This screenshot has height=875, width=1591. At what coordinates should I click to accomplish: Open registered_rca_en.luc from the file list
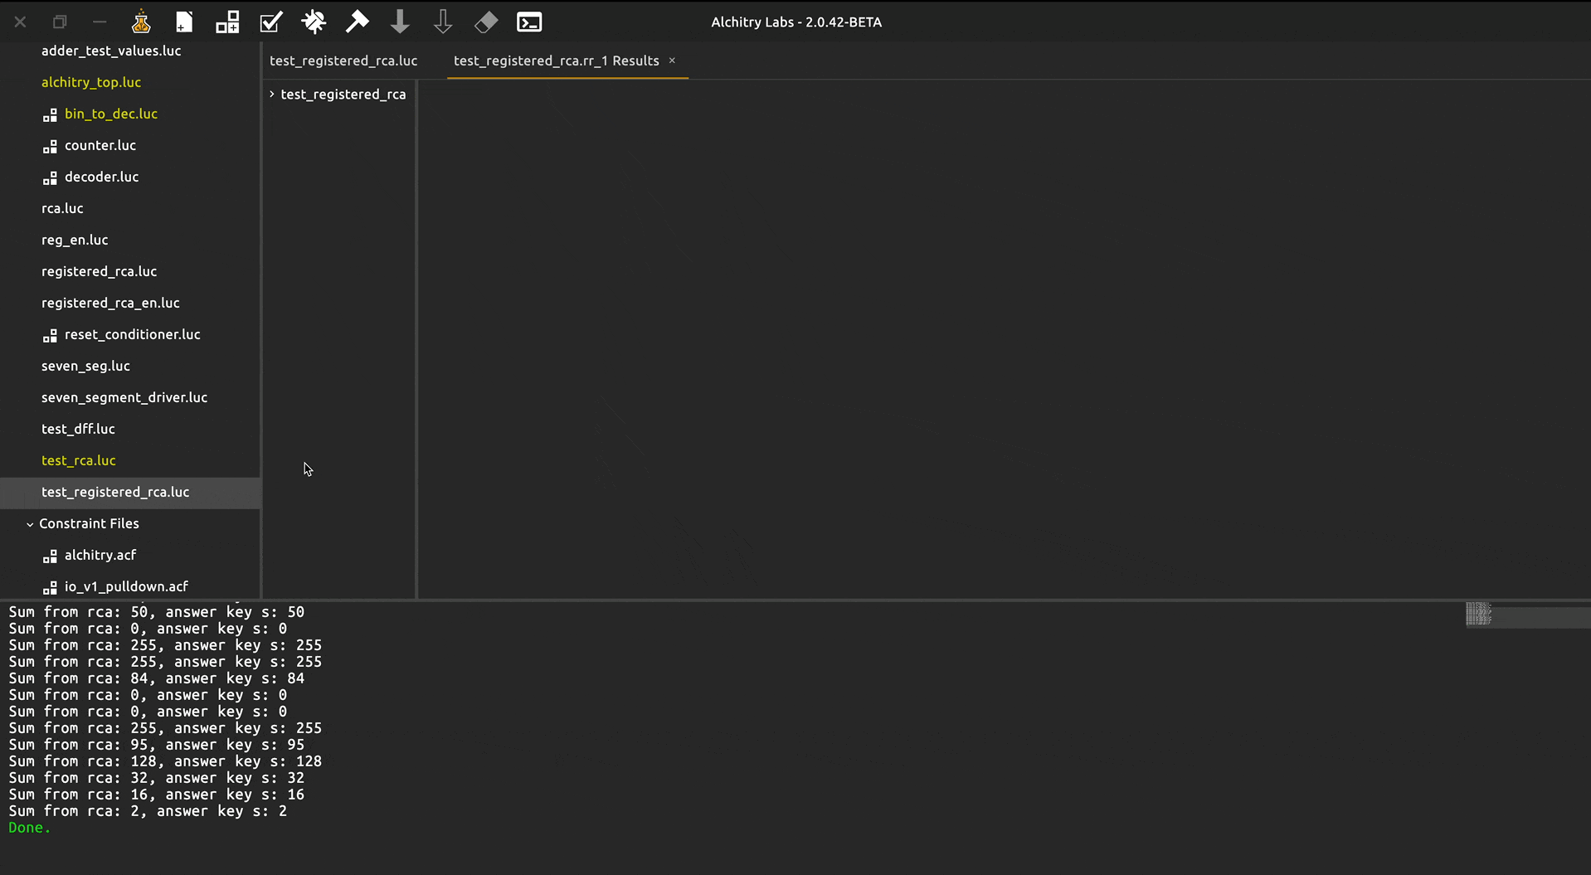[110, 303]
